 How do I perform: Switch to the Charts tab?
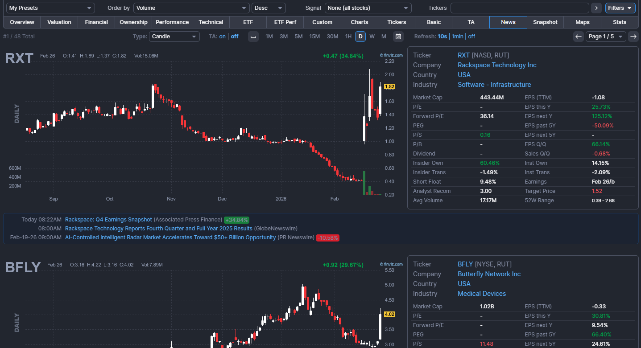coord(360,22)
